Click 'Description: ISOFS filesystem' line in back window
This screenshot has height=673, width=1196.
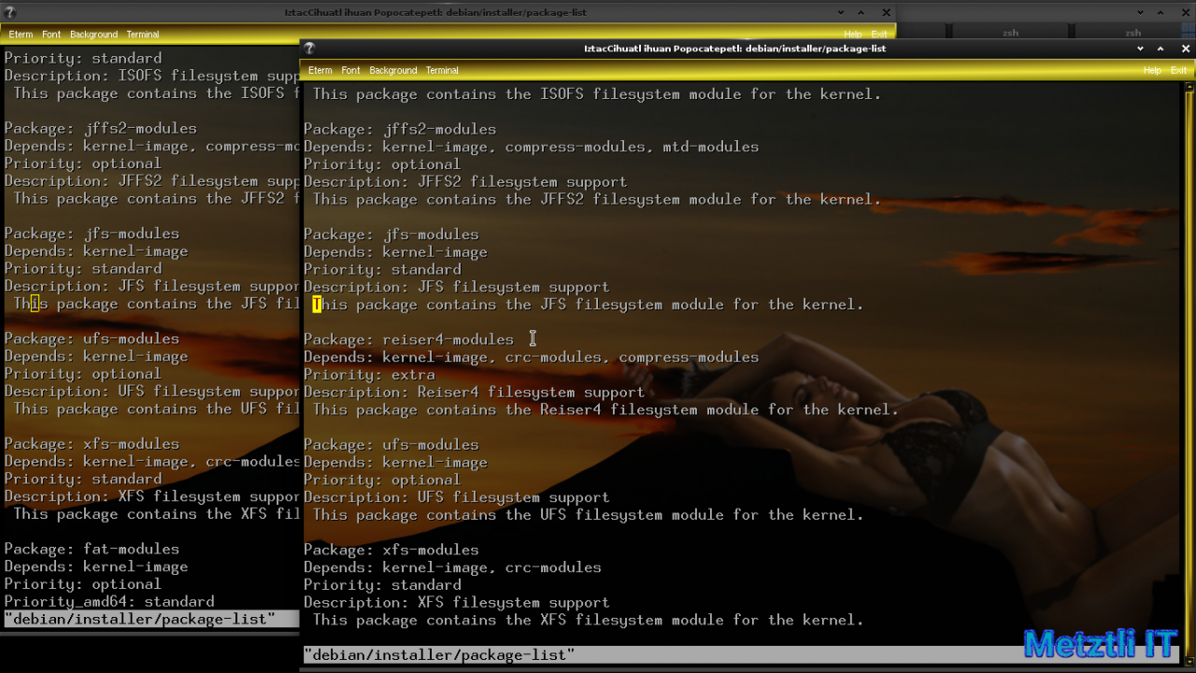click(152, 76)
